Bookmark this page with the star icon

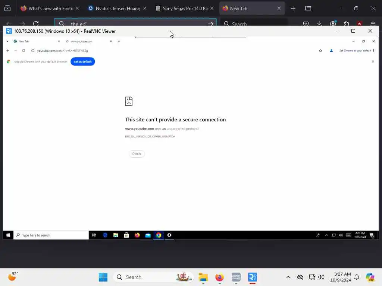click(x=320, y=51)
